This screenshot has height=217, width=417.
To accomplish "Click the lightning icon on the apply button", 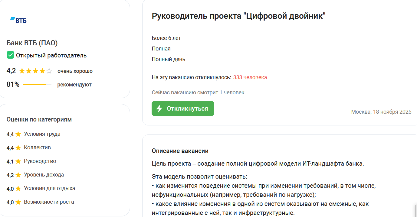I will (159, 108).
